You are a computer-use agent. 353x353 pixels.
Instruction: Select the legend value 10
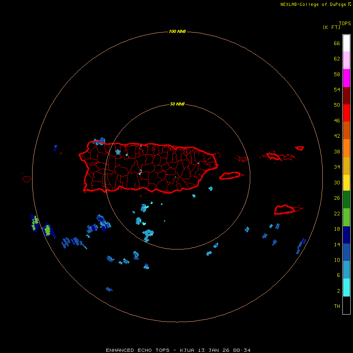coord(337,260)
